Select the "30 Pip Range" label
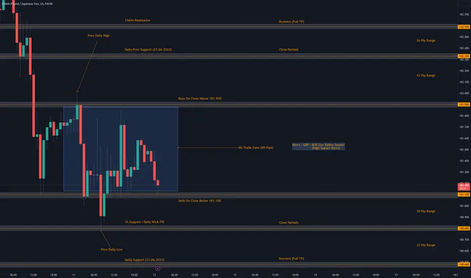Image resolution: width=471 pixels, height=278 pixels. click(x=426, y=211)
